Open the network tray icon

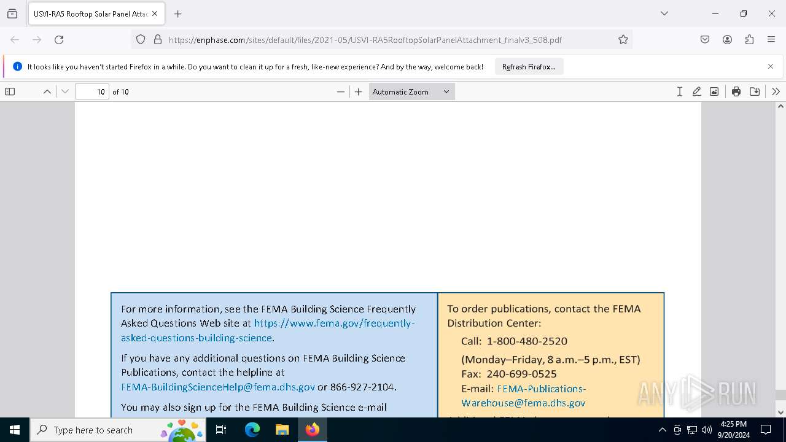[692, 430]
